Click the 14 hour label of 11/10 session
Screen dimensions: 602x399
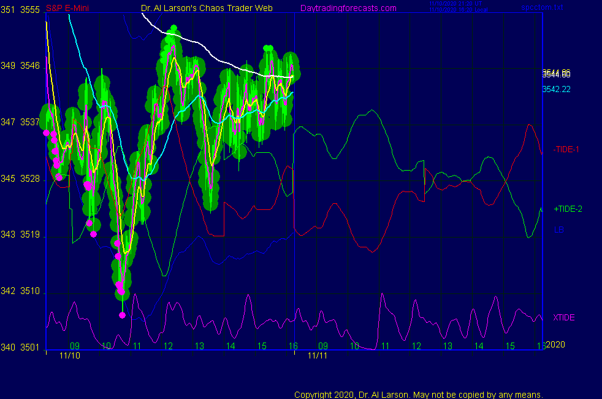pos(231,346)
